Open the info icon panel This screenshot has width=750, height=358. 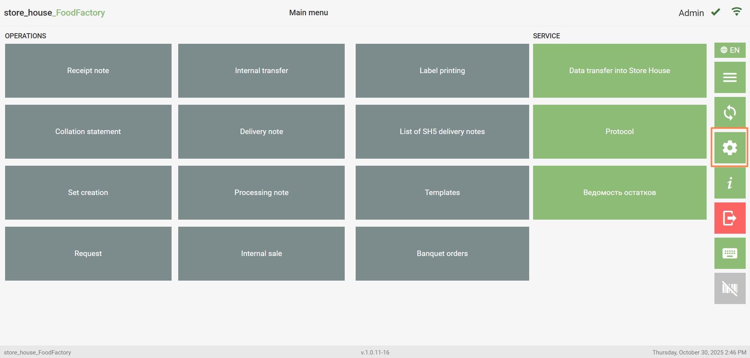tap(729, 183)
